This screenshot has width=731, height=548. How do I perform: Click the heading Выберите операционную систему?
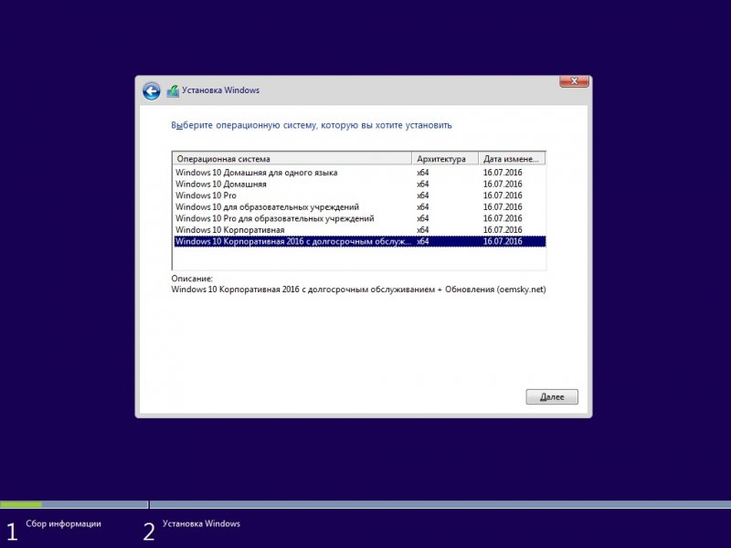coord(312,125)
